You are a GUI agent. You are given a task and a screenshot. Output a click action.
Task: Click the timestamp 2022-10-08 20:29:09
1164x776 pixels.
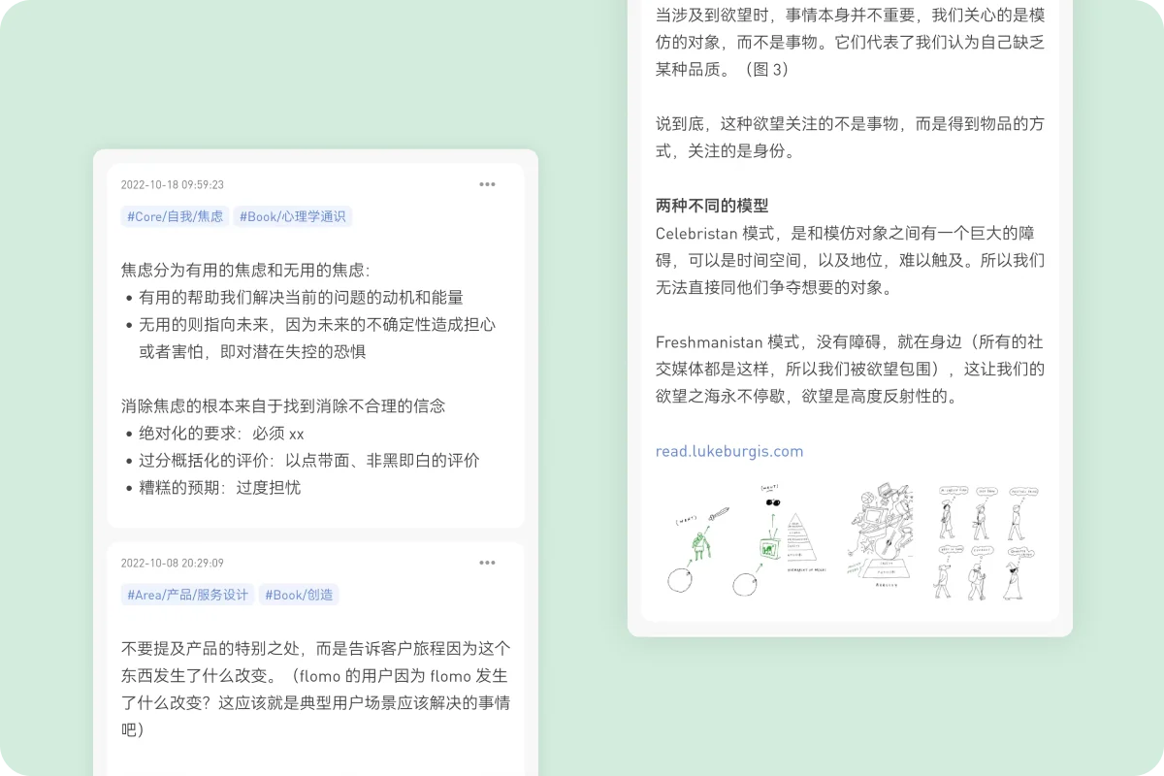pos(173,563)
